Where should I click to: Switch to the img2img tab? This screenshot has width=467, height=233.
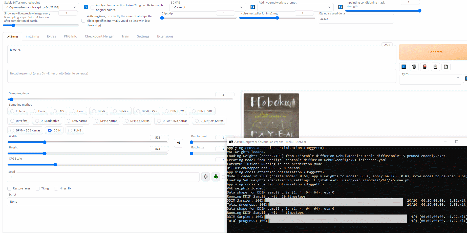pos(32,36)
